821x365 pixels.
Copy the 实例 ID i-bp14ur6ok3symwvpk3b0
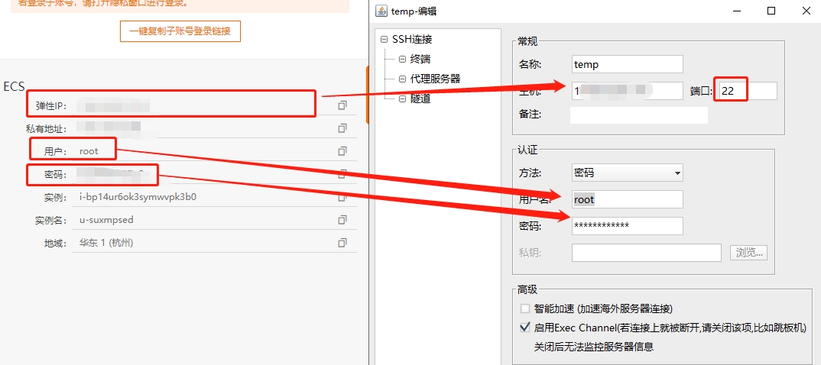pos(342,197)
